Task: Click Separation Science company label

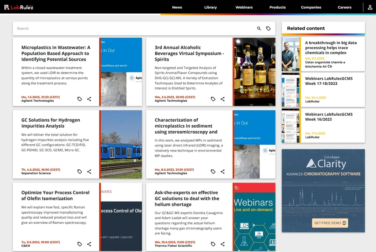Action: coord(36,173)
